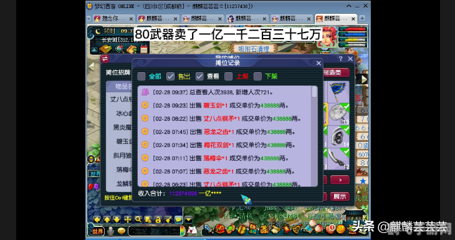Open the calendar icon near minimap
455x240 pixels.
pyautogui.click(x=144, y=49)
